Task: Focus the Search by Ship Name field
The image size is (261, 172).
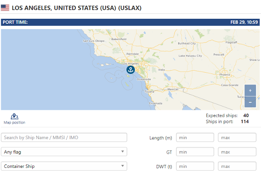Action: pos(64,137)
